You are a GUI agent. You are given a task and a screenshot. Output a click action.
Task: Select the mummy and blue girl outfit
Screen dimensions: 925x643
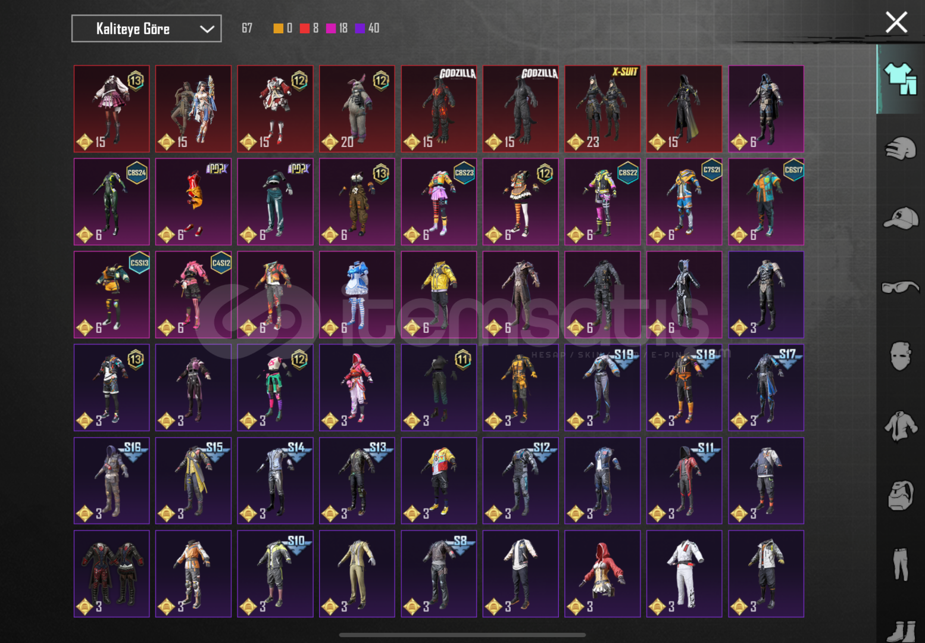(193, 108)
